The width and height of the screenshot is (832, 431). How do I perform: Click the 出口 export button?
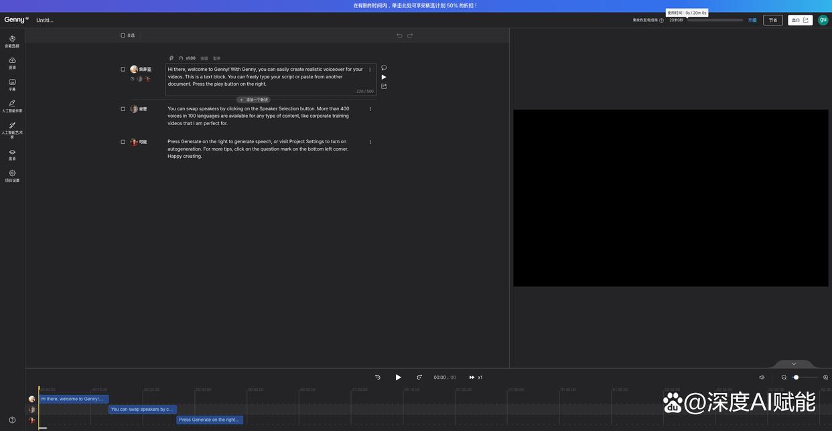point(801,20)
